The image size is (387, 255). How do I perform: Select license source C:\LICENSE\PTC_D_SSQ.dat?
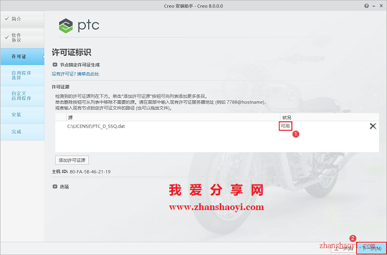point(96,126)
